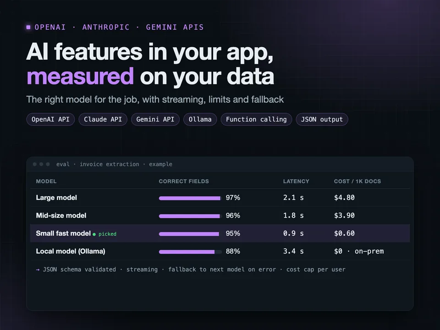Click the green picked status dot

point(94,234)
